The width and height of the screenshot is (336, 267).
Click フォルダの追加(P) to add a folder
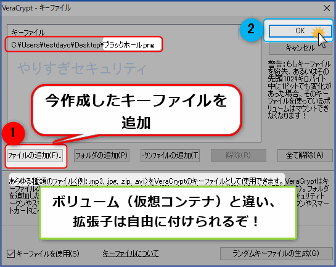(x=102, y=155)
